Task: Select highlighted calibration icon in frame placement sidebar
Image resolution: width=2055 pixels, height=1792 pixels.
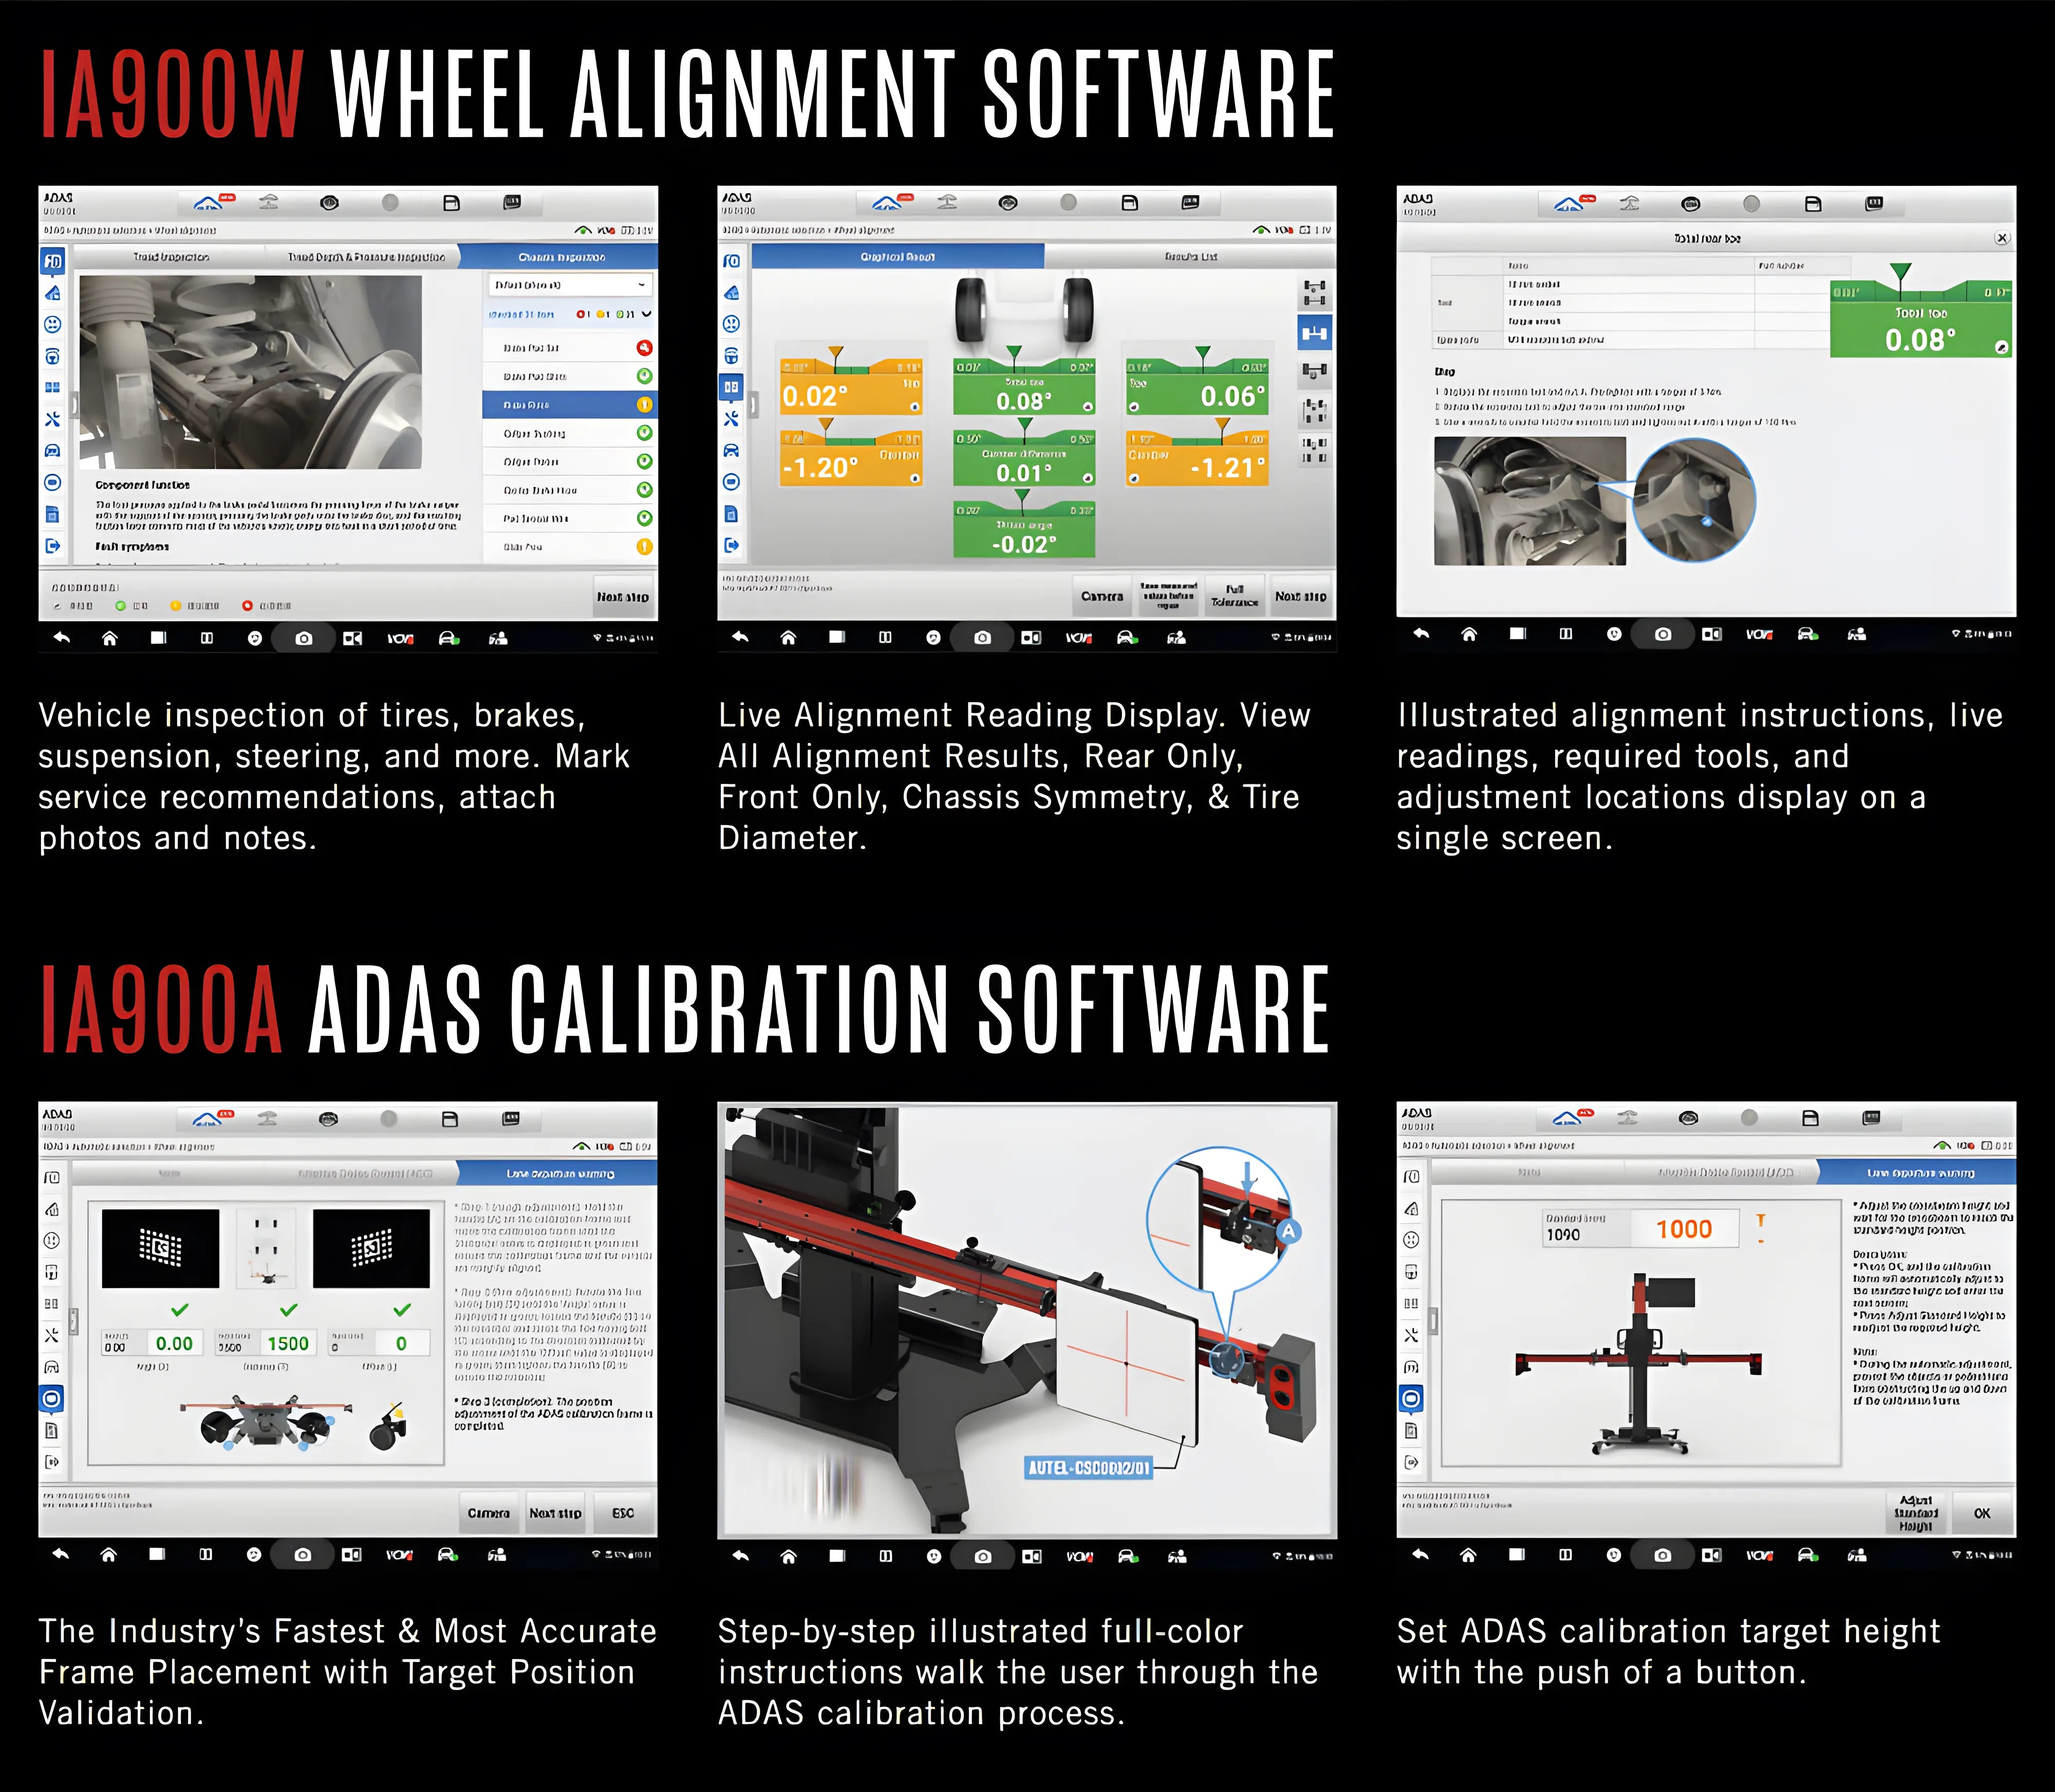Action: click(x=52, y=1398)
